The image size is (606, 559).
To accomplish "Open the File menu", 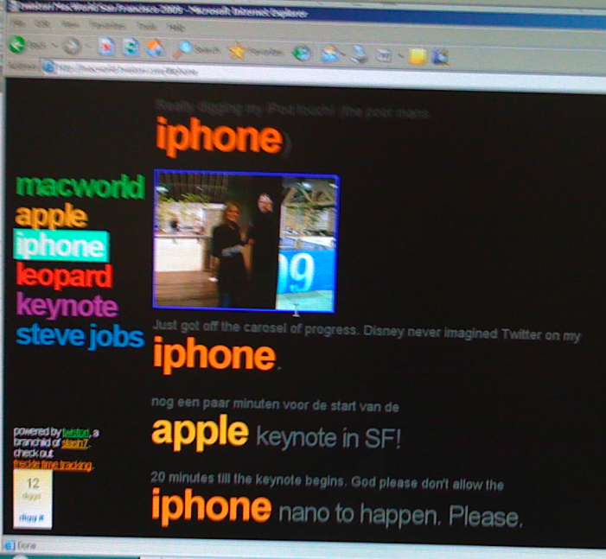I will (16, 23).
